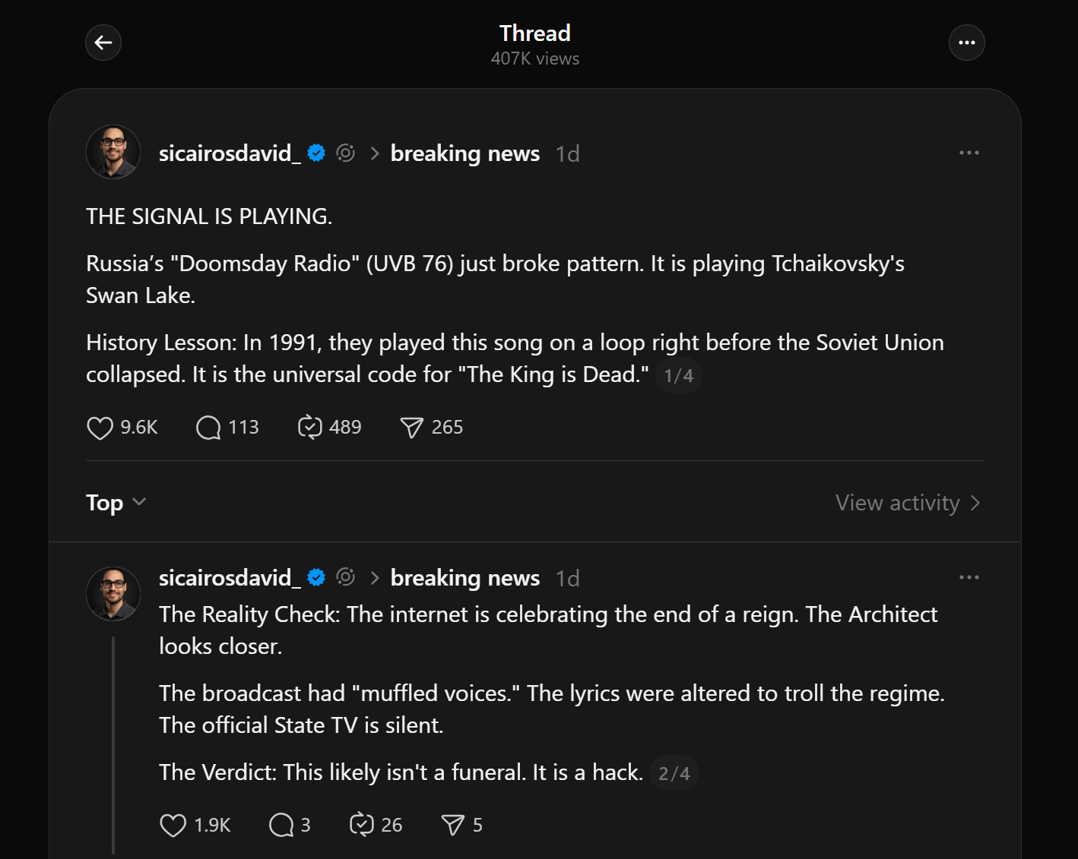Share the first post with 265 shares
The height and width of the screenshot is (859, 1078).
[x=411, y=428]
